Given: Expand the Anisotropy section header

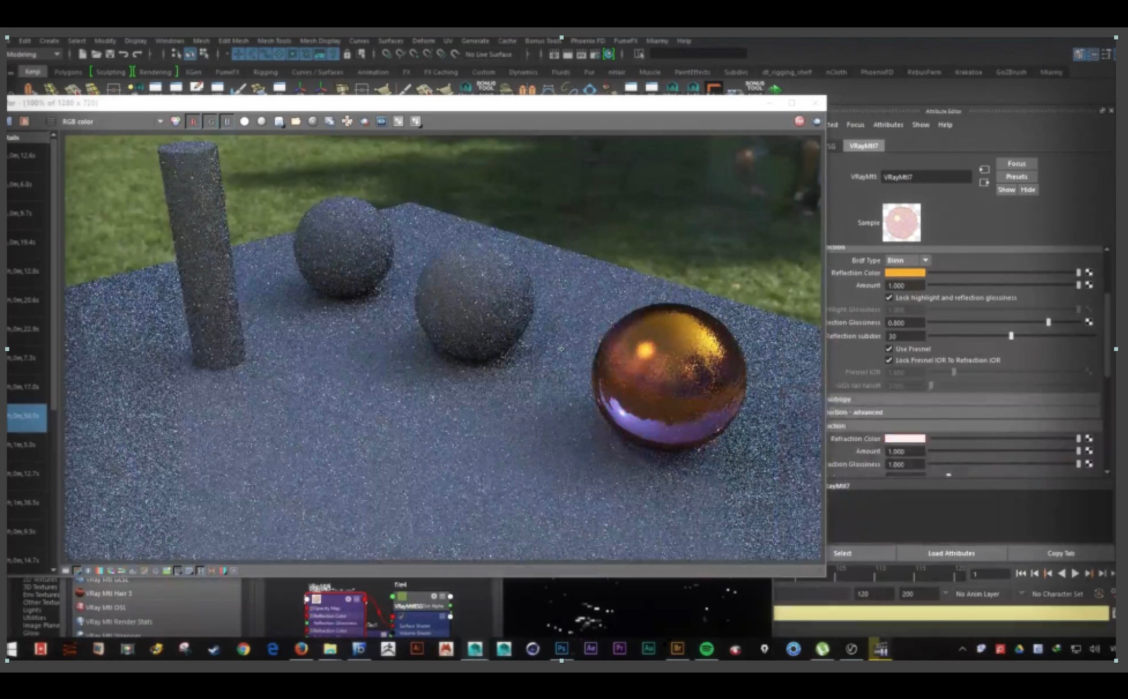Looking at the screenshot, I should pos(964,399).
